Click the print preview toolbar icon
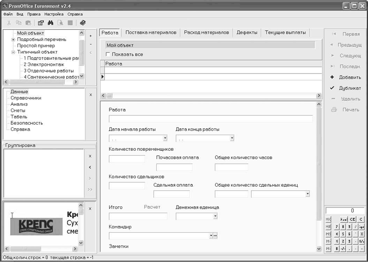 click(60, 23)
